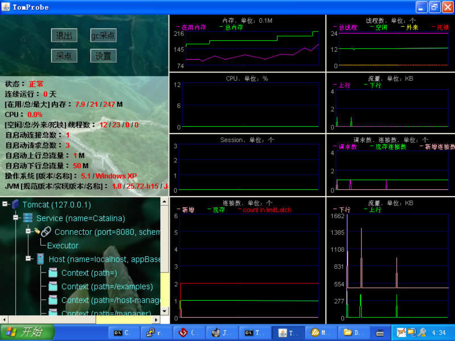
Task: Select the Executor tree node
Action: tap(63, 245)
